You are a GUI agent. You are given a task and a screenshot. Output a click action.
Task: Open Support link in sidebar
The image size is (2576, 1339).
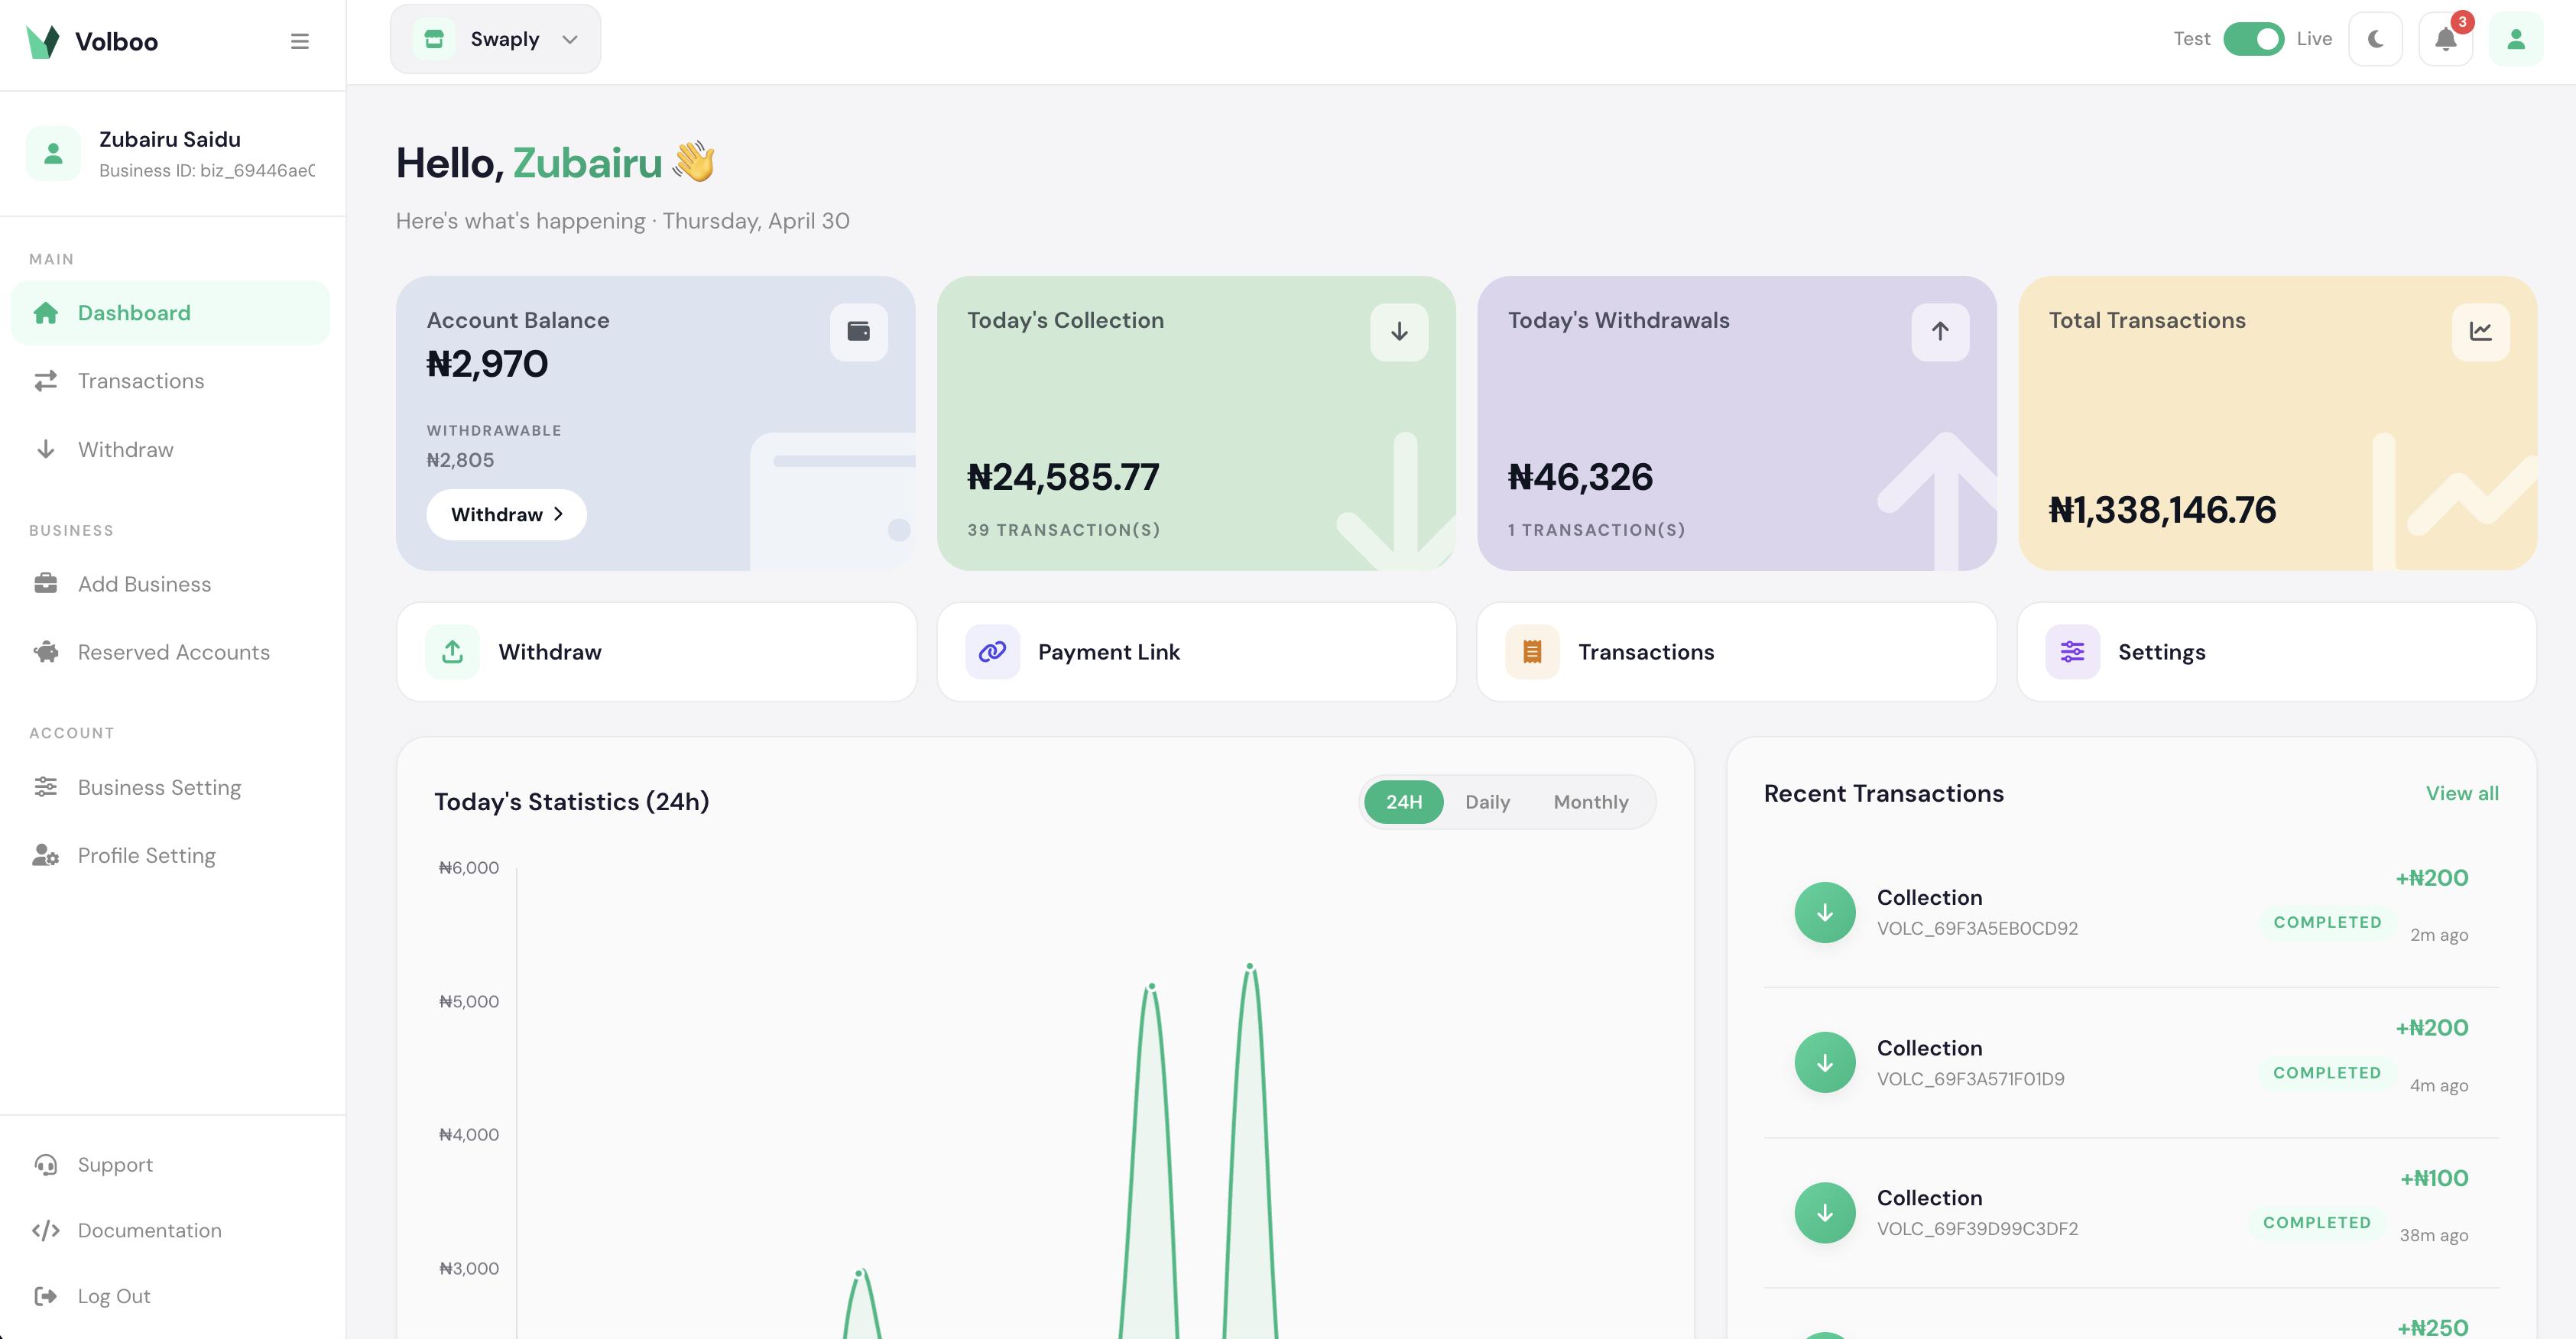pyautogui.click(x=170, y=1165)
